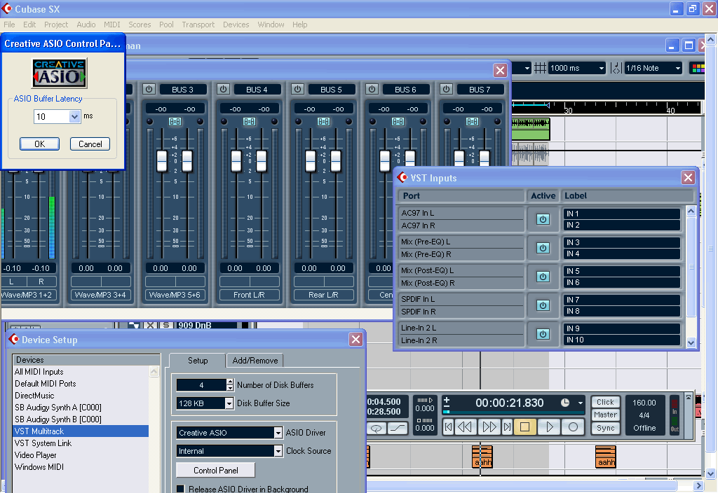Open the ASIO Buffer Latency dropdown
This screenshot has width=718, height=493.
[x=74, y=116]
